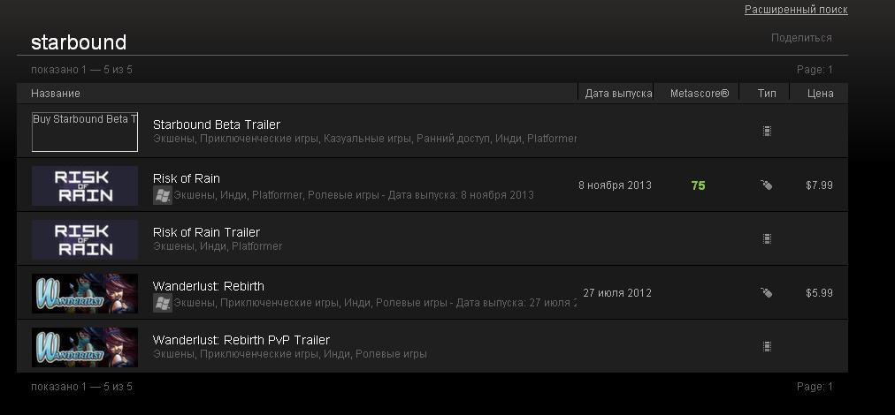Click the Windows platform icon under Wanderlust: Rebirth
The width and height of the screenshot is (895, 415).
pos(162,303)
